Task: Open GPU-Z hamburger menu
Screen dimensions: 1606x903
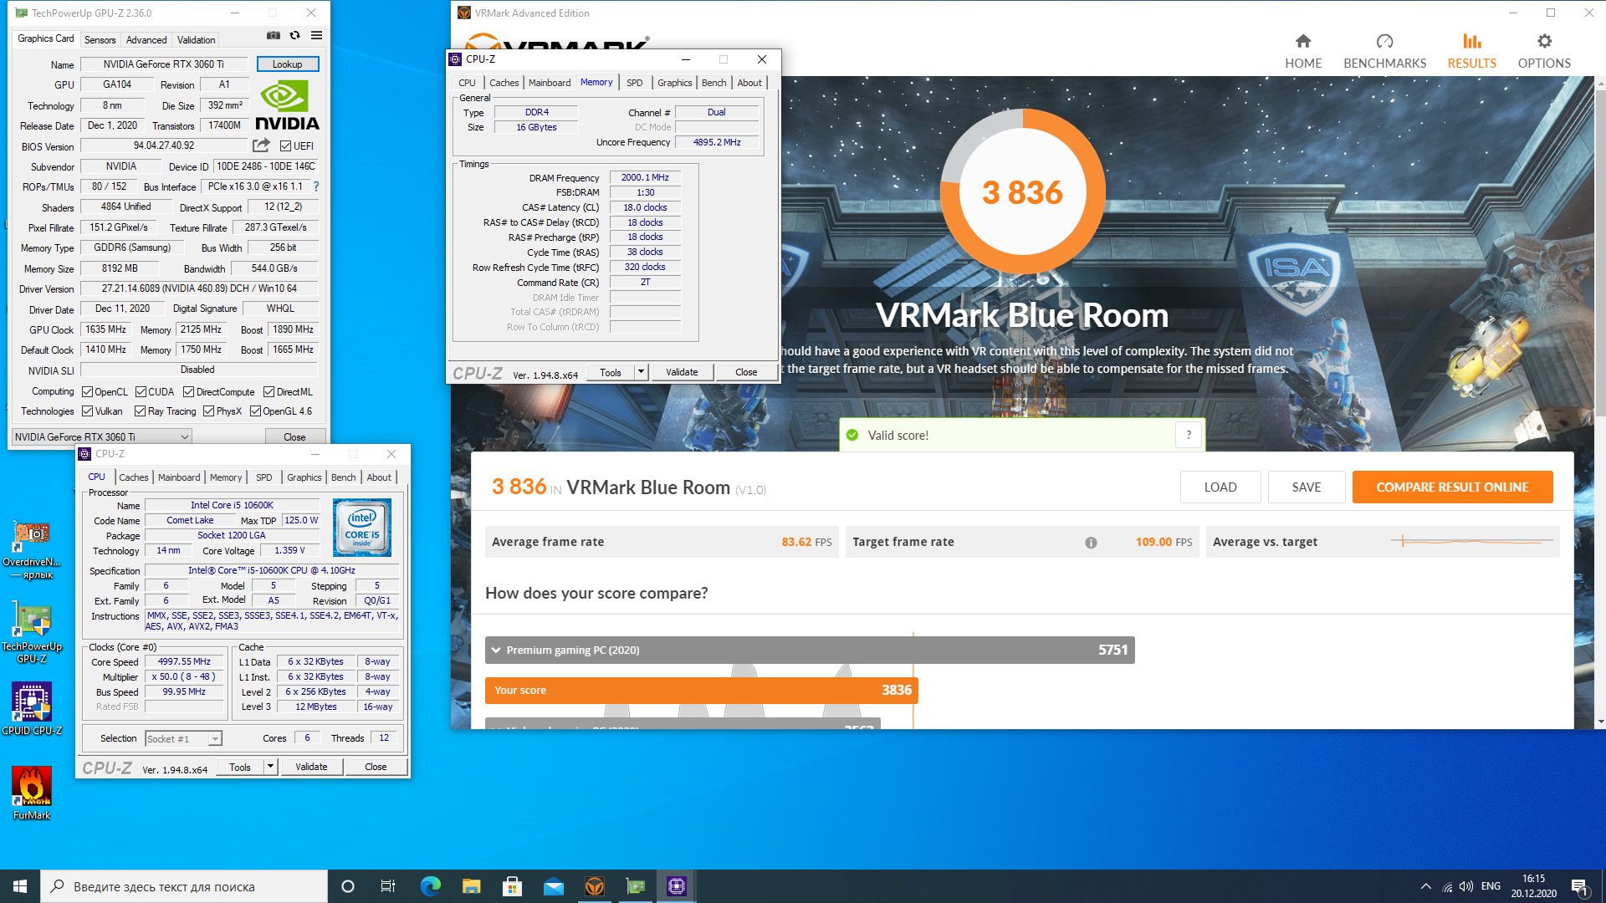Action: click(x=316, y=36)
